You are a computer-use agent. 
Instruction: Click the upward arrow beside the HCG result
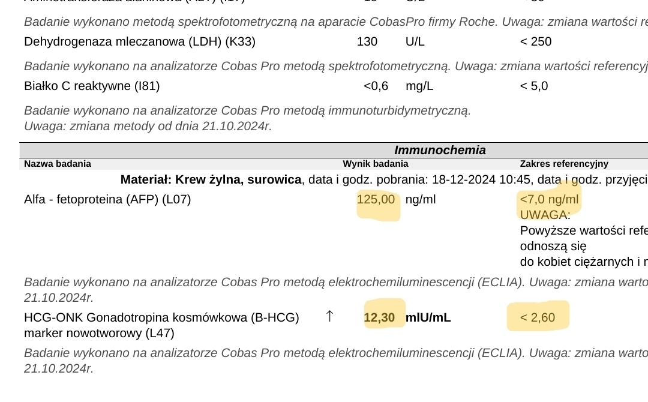329,316
